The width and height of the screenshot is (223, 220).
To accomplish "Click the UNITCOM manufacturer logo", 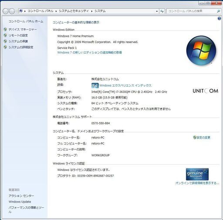I will pyautogui.click(x=206, y=91).
